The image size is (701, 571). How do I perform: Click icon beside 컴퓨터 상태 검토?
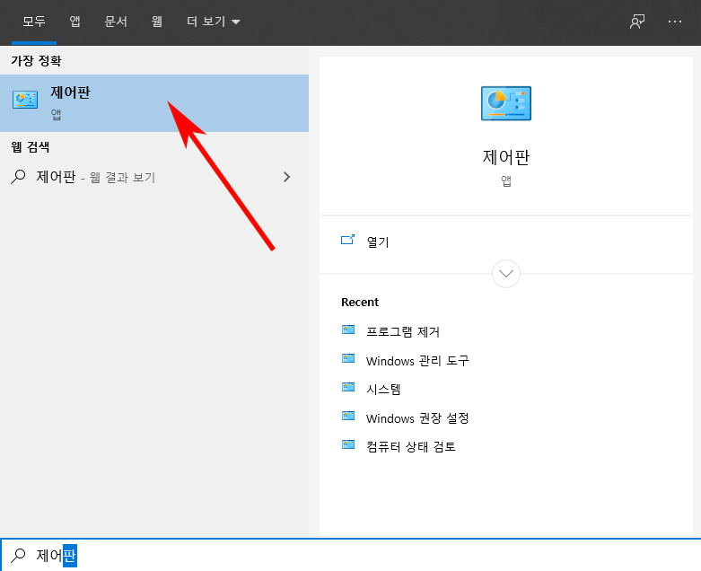(x=348, y=445)
